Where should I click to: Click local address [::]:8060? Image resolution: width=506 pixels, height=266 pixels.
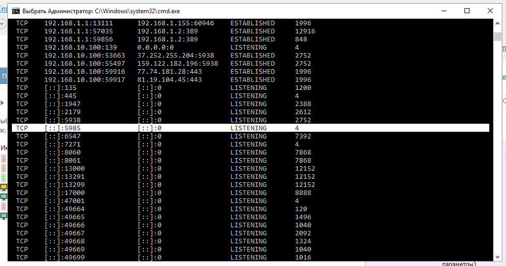click(x=62, y=152)
